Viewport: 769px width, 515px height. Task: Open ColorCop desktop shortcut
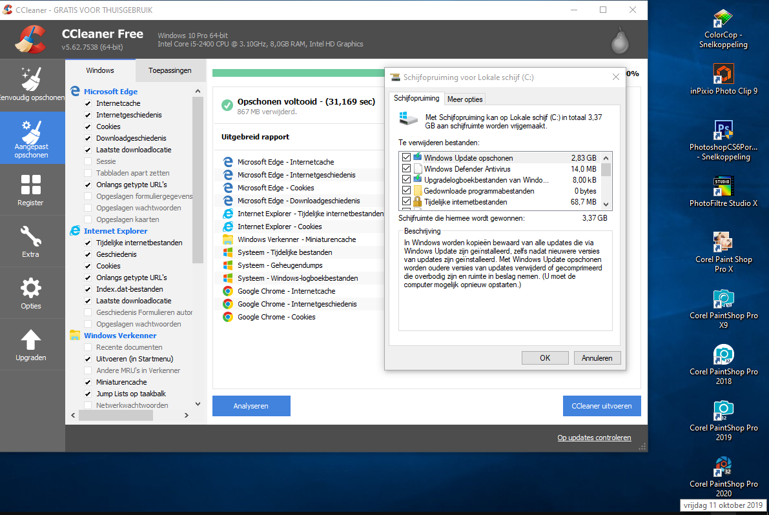coord(723,29)
